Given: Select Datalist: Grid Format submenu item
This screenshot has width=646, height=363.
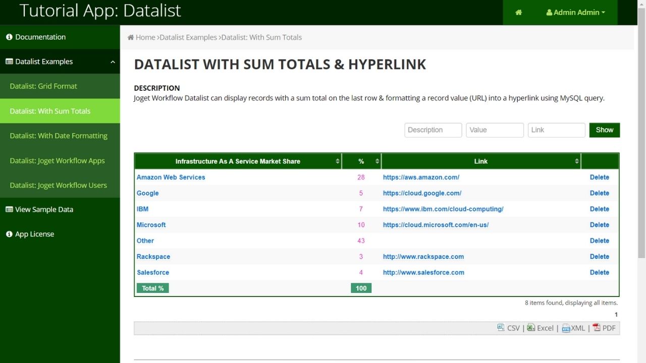Looking at the screenshot, I should pyautogui.click(x=43, y=86).
